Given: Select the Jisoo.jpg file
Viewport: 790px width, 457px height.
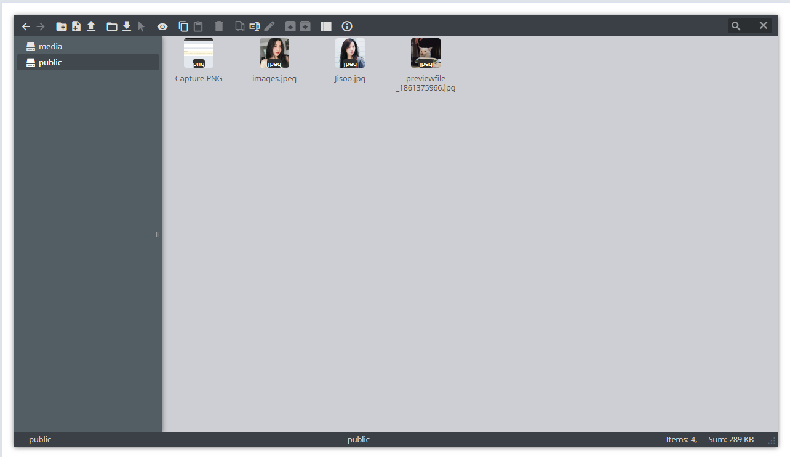Looking at the screenshot, I should [x=350, y=54].
